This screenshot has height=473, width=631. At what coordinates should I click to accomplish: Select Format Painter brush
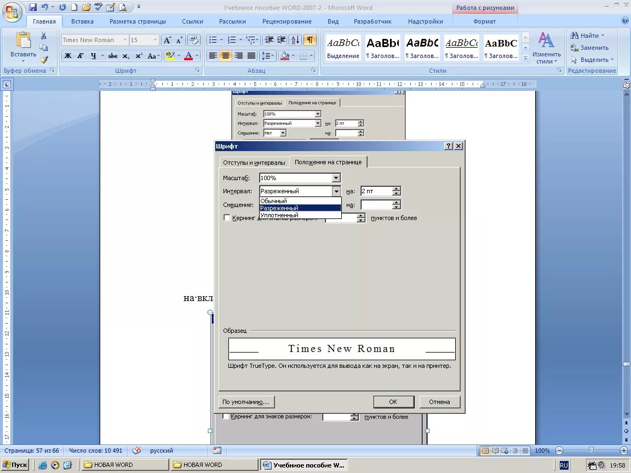43,60
